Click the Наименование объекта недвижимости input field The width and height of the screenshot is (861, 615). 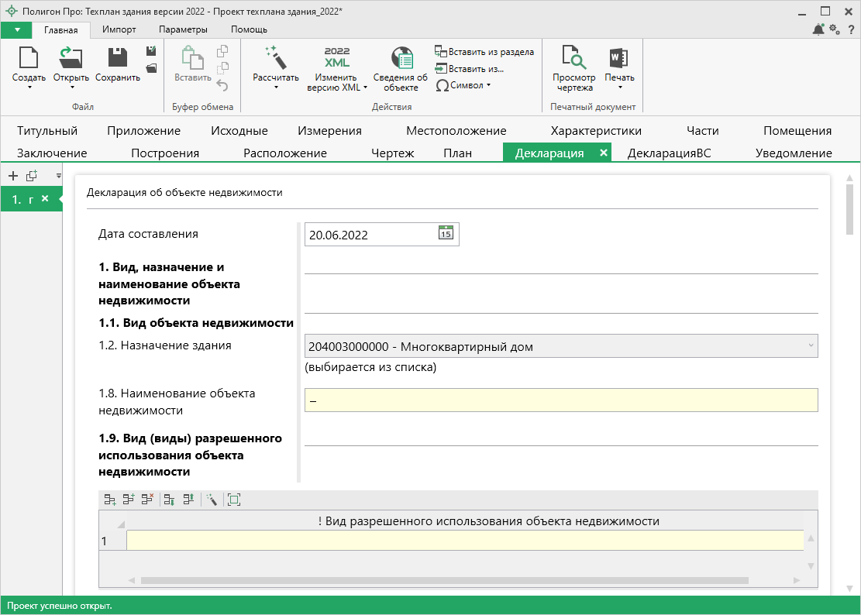click(560, 400)
